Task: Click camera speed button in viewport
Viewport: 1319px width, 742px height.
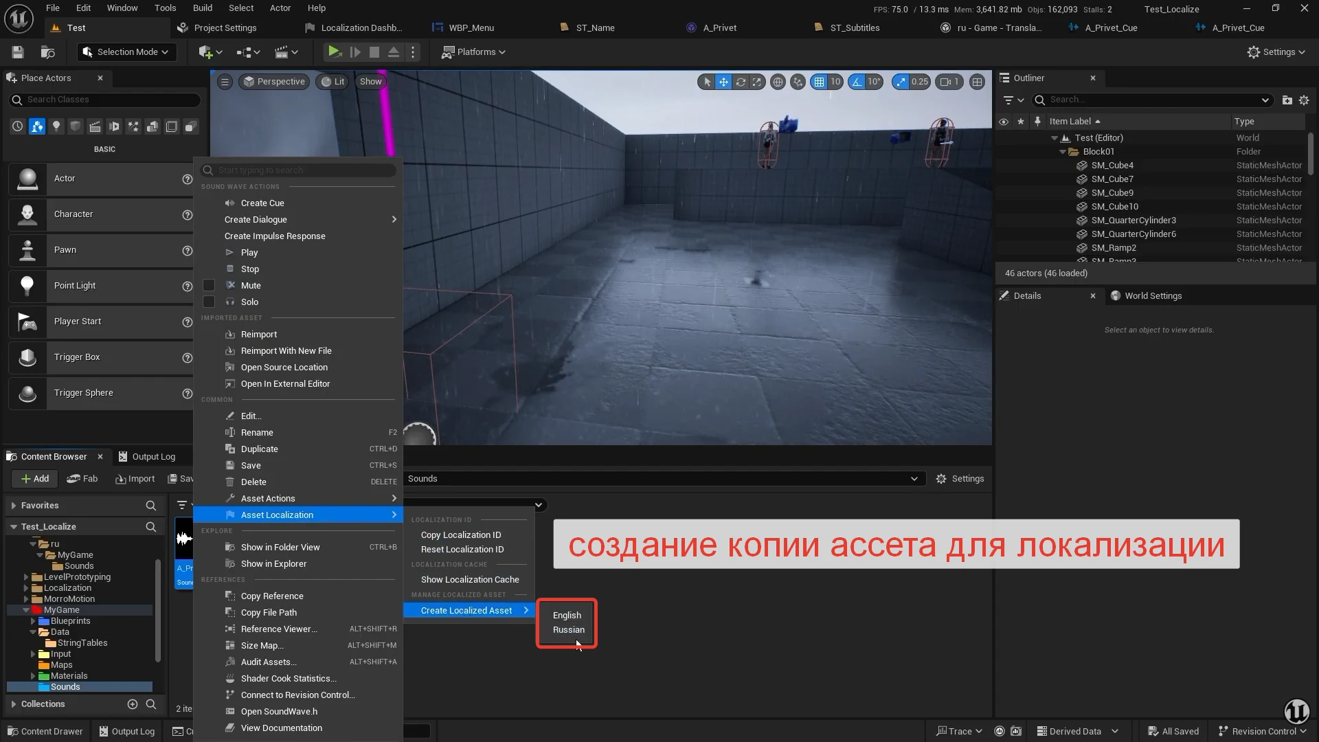Action: click(949, 82)
